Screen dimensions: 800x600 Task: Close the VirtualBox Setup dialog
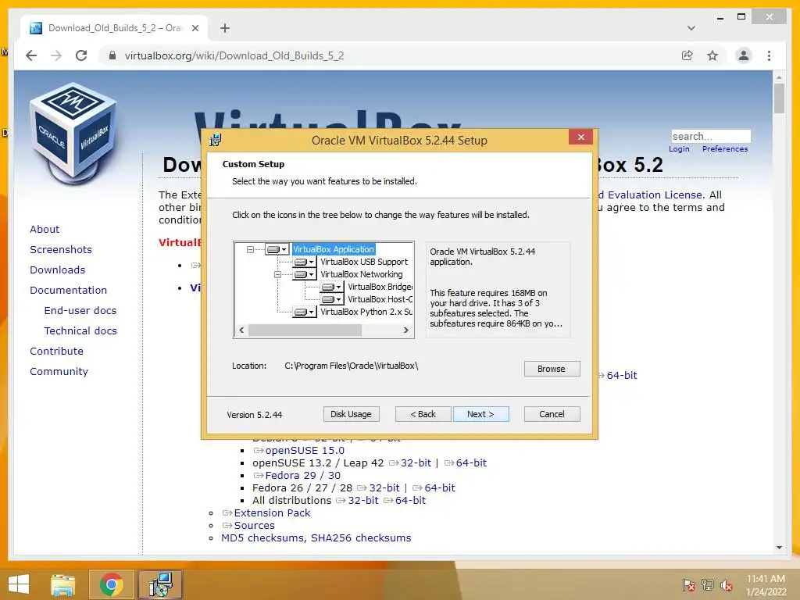(580, 137)
